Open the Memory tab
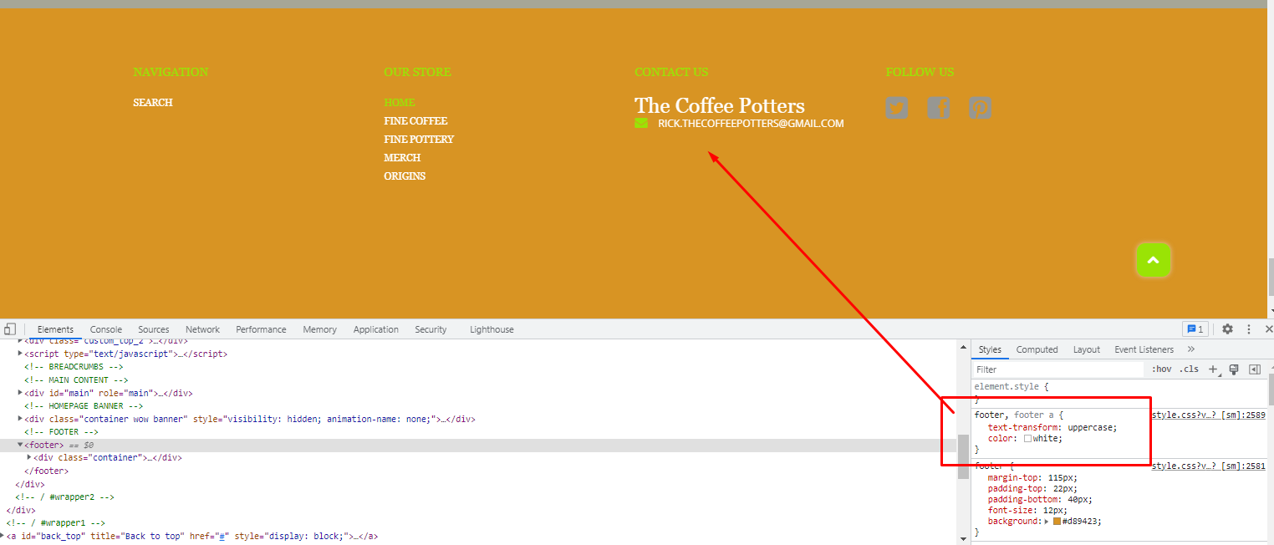This screenshot has width=1274, height=545. tap(320, 329)
